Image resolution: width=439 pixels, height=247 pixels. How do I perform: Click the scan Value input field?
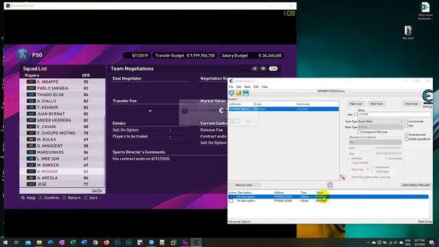point(394,115)
